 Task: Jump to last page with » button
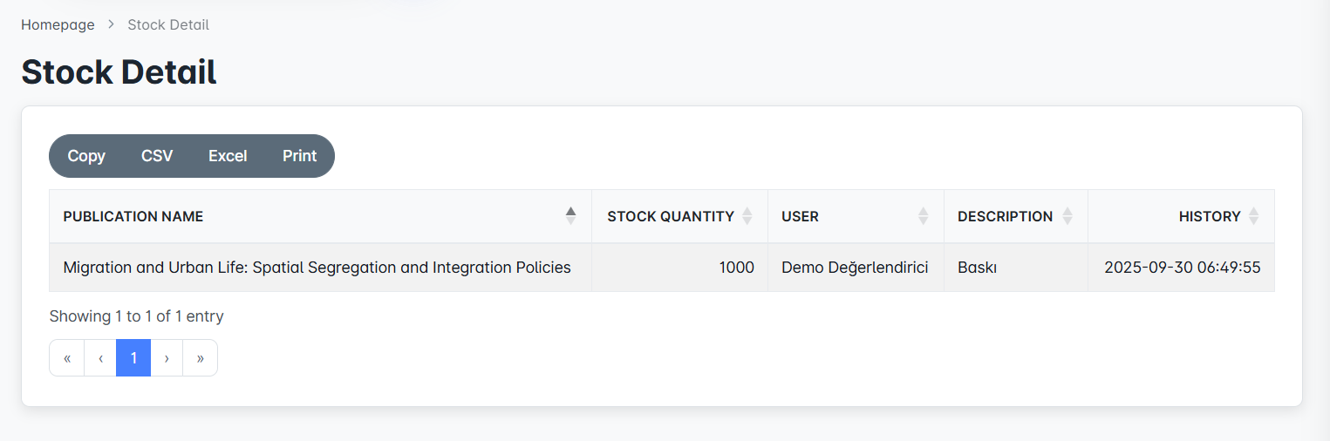[200, 358]
